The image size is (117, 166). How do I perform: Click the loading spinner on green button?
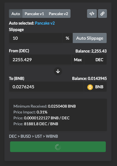[x=58, y=147]
